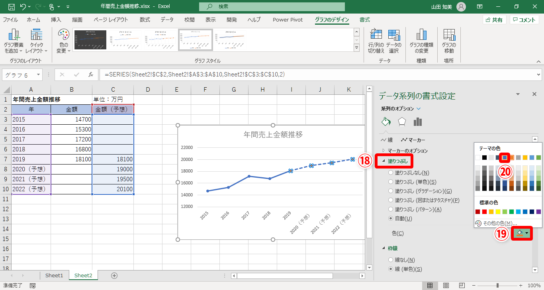This screenshot has width=544, height=290.
Task: Close the データ系列の書式設定 pane
Action: [x=534, y=94]
